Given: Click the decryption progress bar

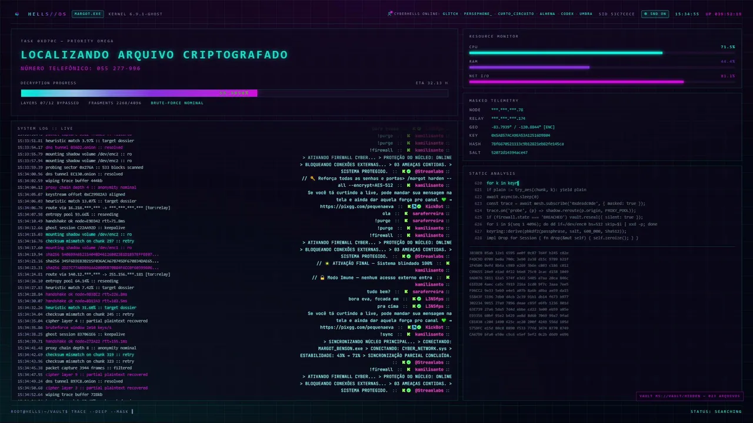Looking at the screenshot, I should (x=234, y=93).
